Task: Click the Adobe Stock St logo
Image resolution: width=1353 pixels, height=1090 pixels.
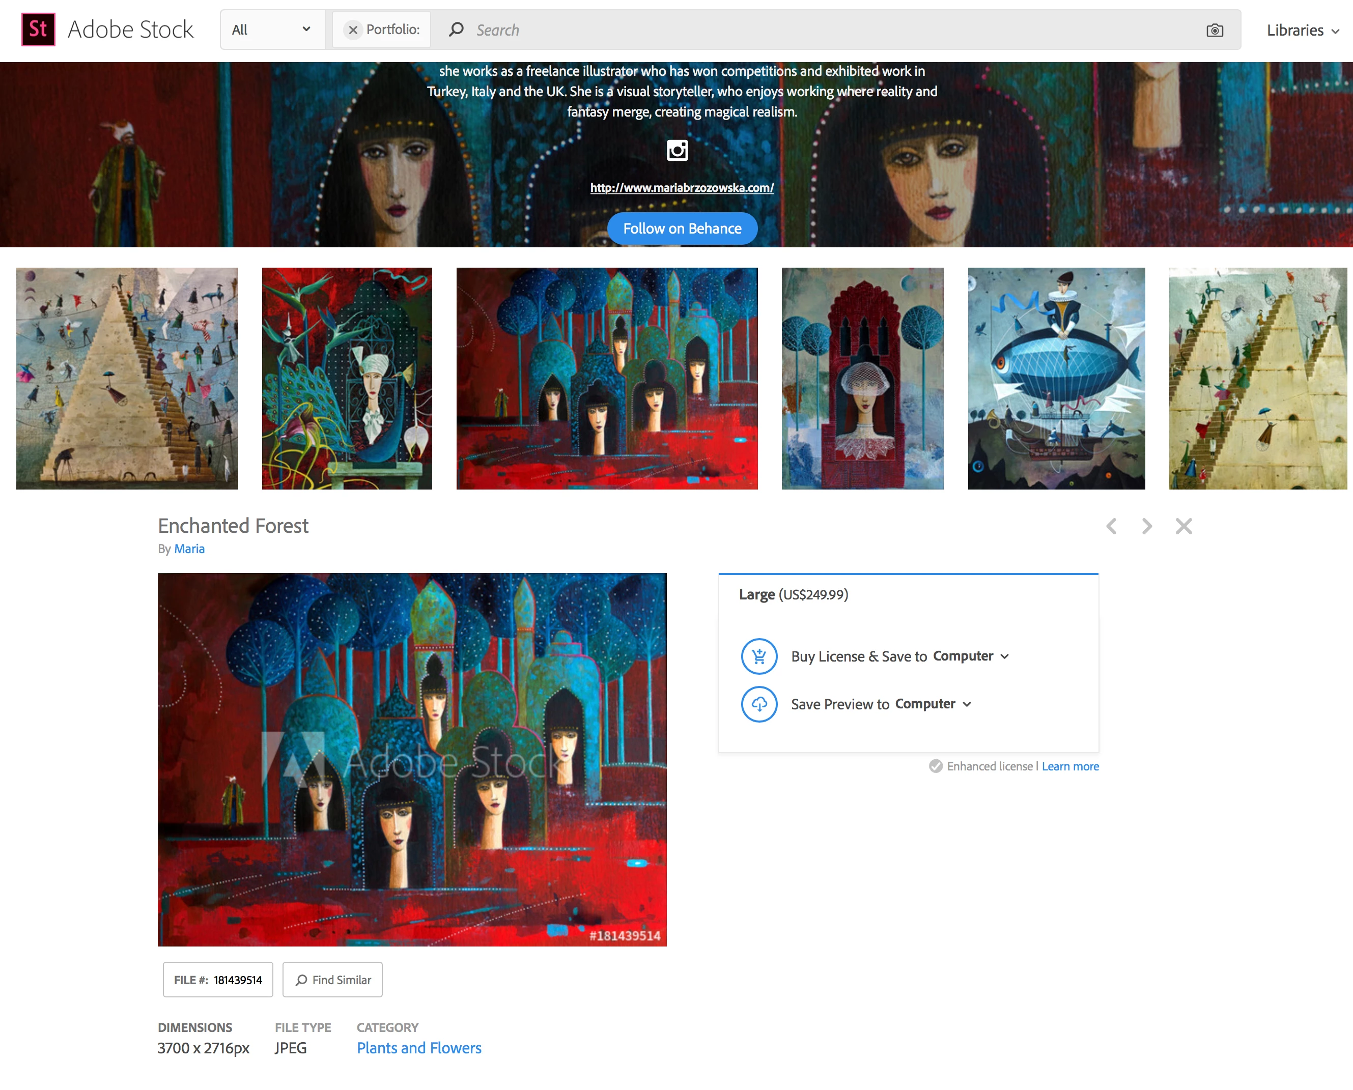Action: [38, 30]
